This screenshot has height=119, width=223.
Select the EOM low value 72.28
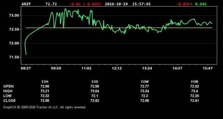194,96
